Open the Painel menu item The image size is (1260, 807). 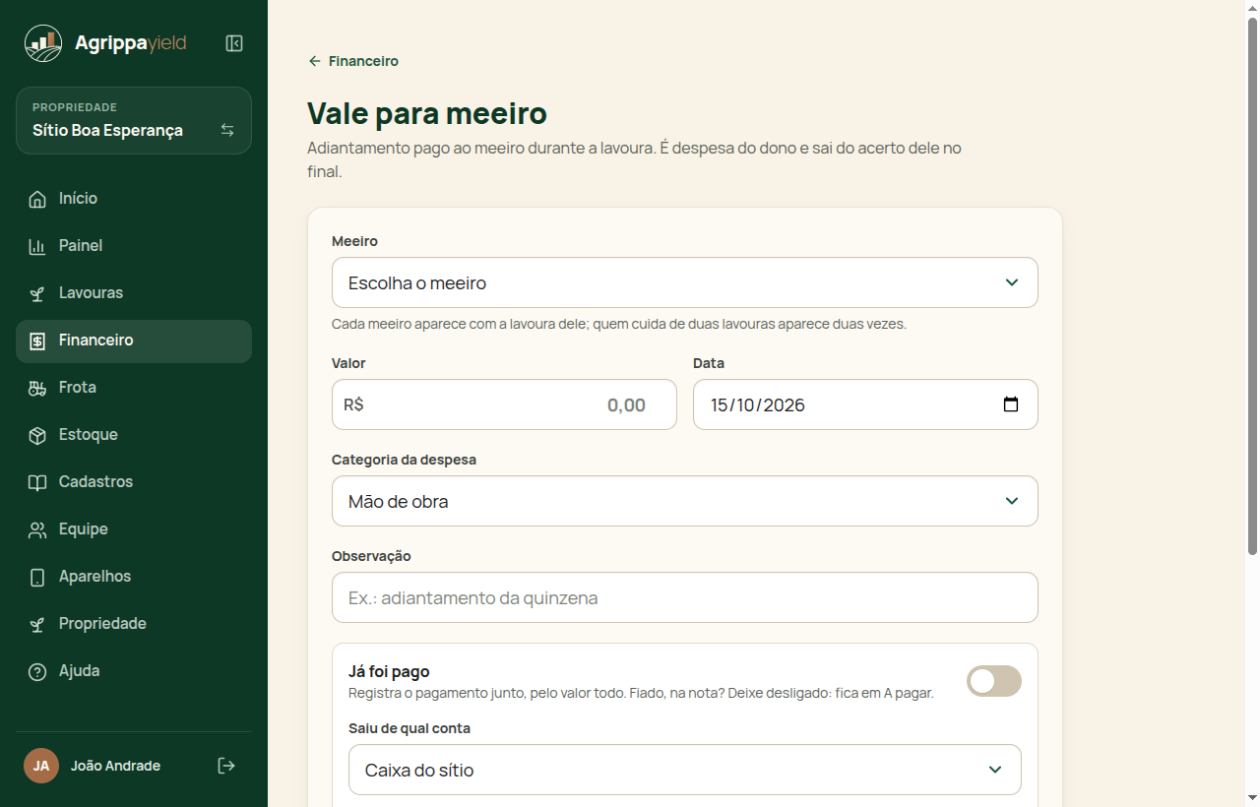134,246
